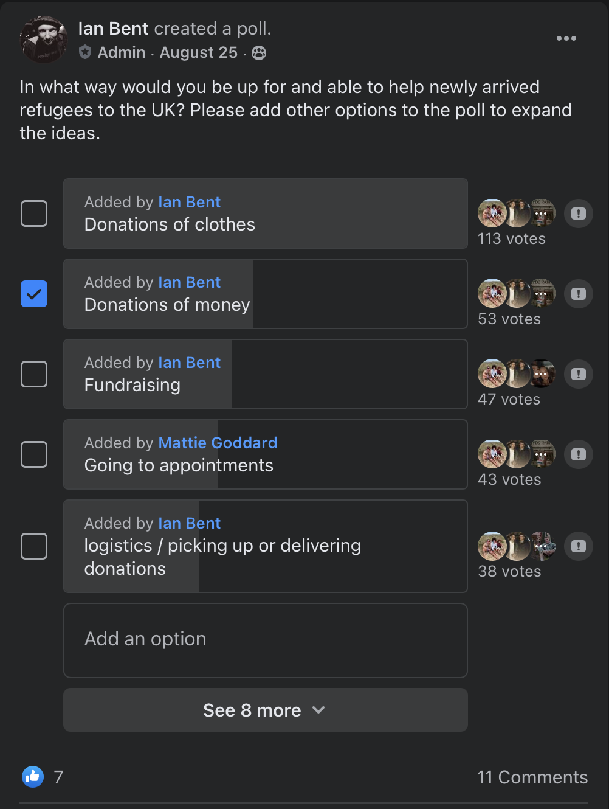Viewport: 609px width, 809px height.
Task: Open Mattie Goddard's profile link
Action: point(218,443)
